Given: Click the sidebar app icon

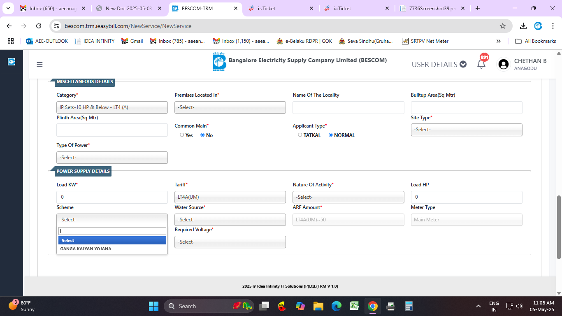Looking at the screenshot, I should coord(12,62).
